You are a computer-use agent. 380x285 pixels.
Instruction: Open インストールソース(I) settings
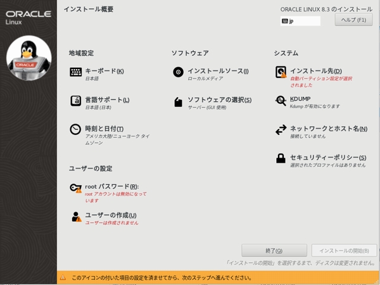[x=218, y=71]
